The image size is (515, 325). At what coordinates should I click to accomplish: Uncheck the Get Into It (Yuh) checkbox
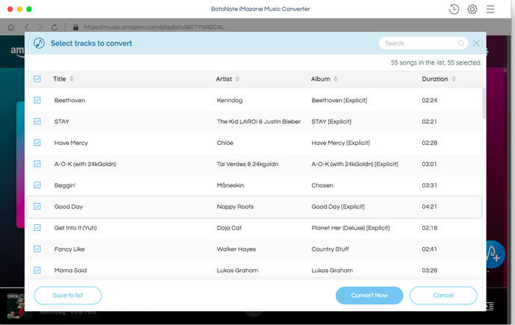tap(37, 227)
